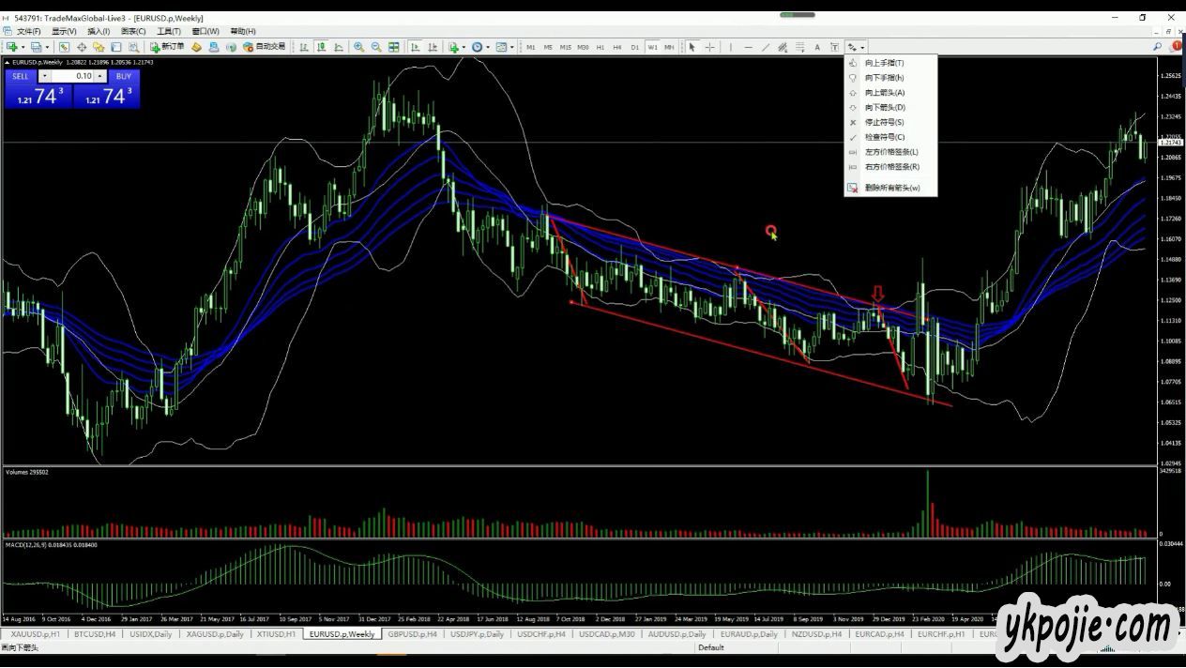Open the GBPUSD.p,H4 chart tab

[x=412, y=634]
